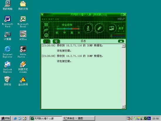
Task: Click the 23:50 system clock
Action: tap(155, 119)
